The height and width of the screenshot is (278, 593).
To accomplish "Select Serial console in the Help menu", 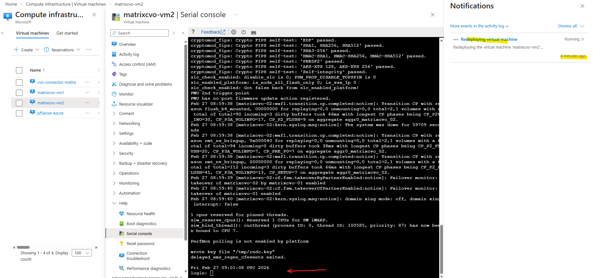I will pyautogui.click(x=145, y=233).
